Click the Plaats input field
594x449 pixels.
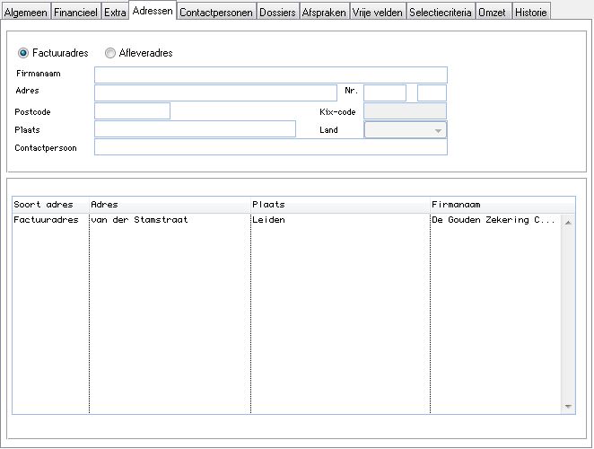[x=195, y=129]
